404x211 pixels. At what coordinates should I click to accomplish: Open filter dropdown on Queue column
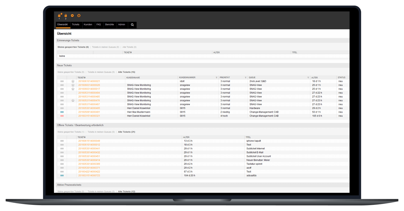point(308,77)
